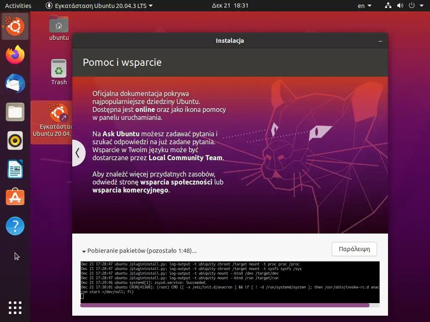Launch Rhythmbox music player
430x322 pixels.
point(15,141)
